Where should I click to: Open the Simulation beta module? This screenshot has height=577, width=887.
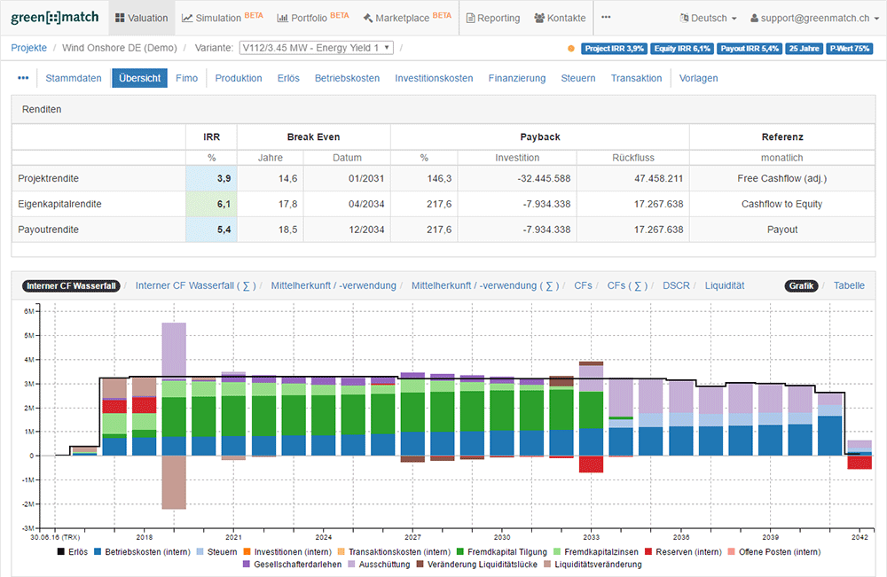[x=222, y=18]
